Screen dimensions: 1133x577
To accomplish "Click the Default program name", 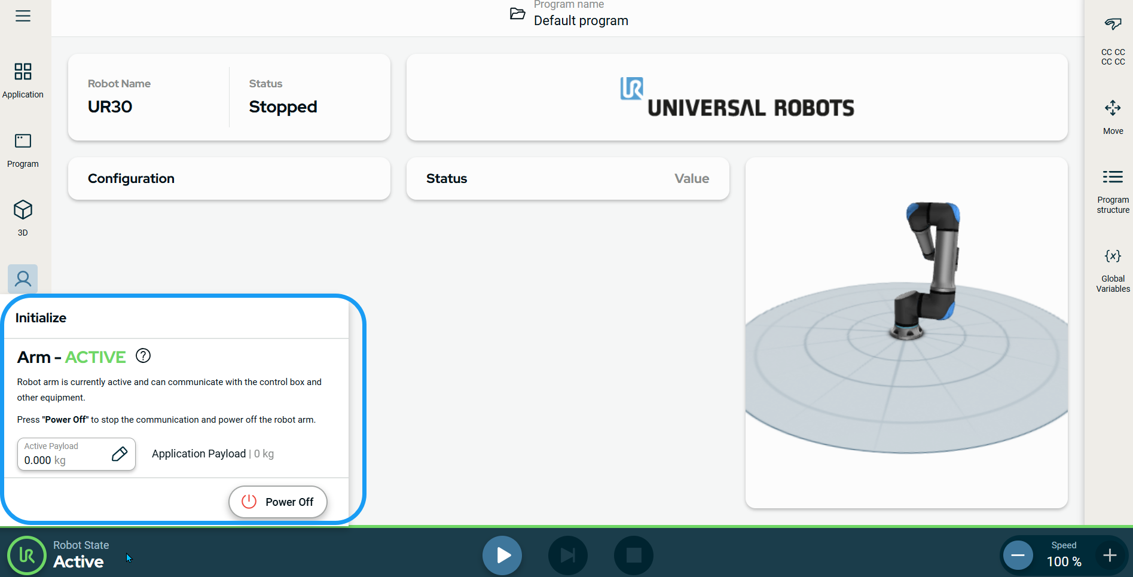I will (x=581, y=21).
